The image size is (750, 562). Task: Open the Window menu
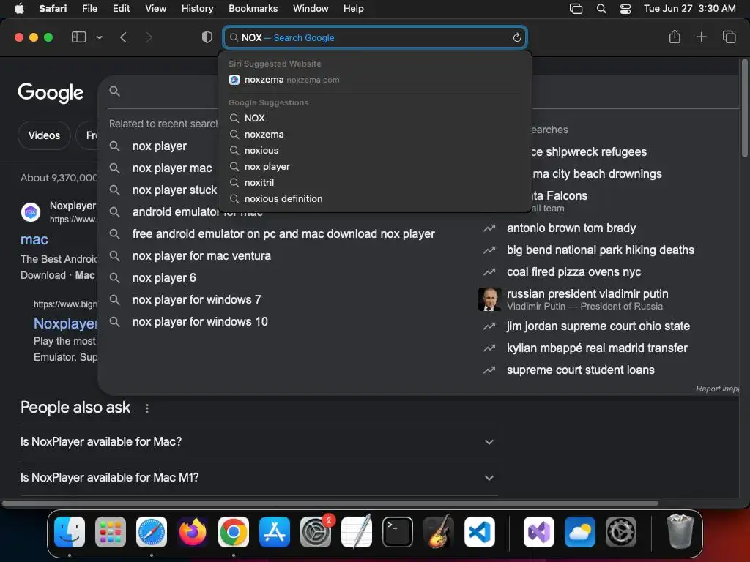[311, 9]
